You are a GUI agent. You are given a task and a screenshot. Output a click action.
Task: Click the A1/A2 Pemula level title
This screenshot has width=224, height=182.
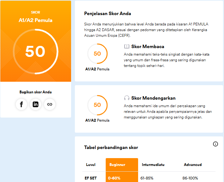click(x=36, y=20)
